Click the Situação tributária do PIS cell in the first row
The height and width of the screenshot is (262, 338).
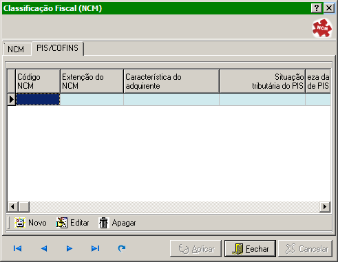pyautogui.click(x=262, y=100)
